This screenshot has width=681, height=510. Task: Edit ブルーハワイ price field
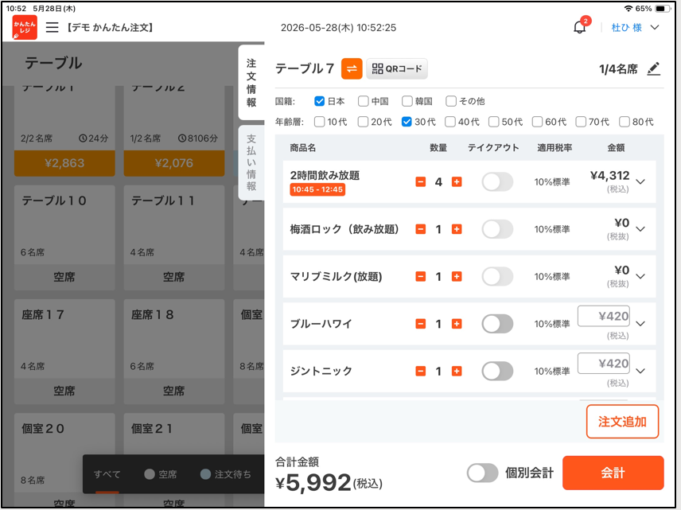coord(604,316)
